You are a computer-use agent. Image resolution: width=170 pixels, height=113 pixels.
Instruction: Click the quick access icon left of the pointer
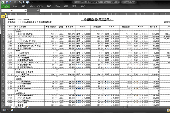click(20, 2)
